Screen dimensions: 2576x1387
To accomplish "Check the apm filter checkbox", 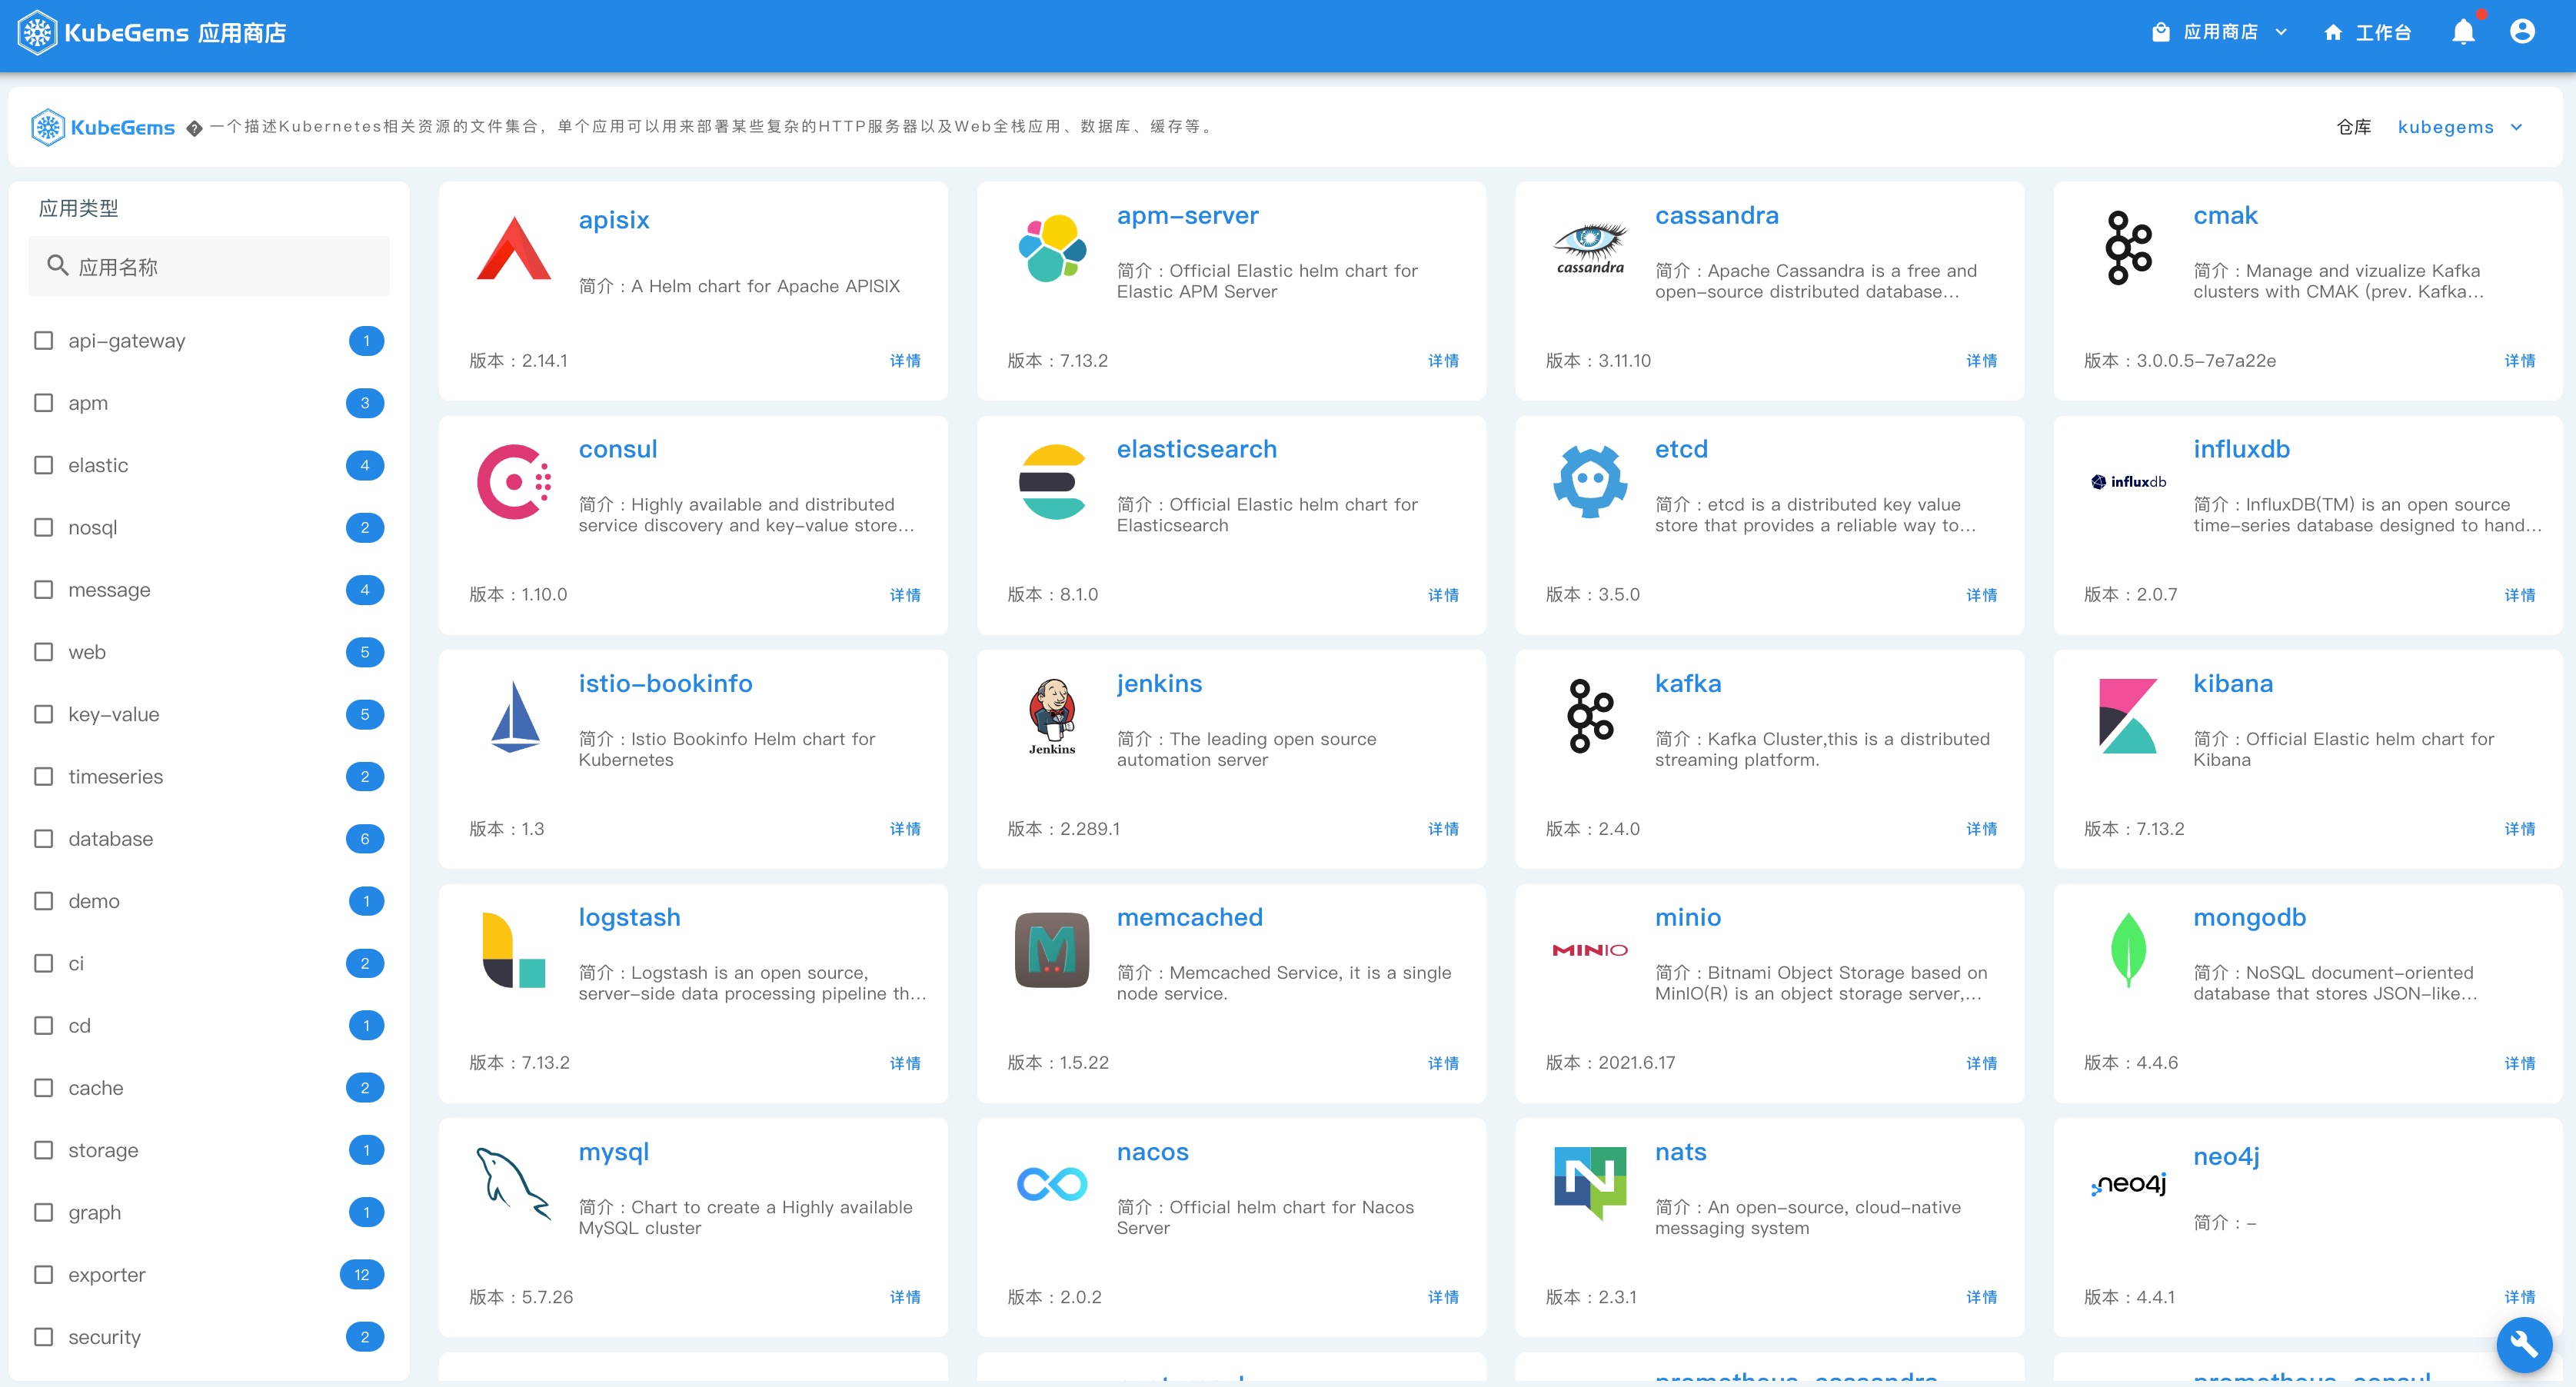I will click(44, 403).
